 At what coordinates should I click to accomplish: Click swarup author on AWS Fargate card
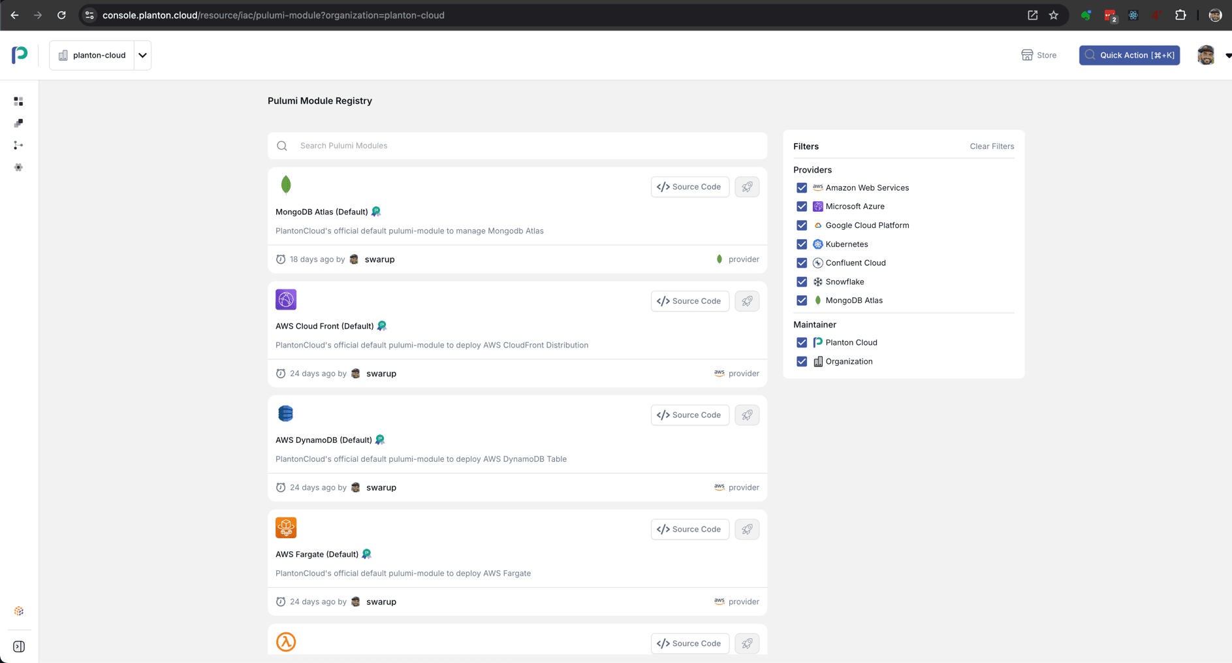point(381,602)
